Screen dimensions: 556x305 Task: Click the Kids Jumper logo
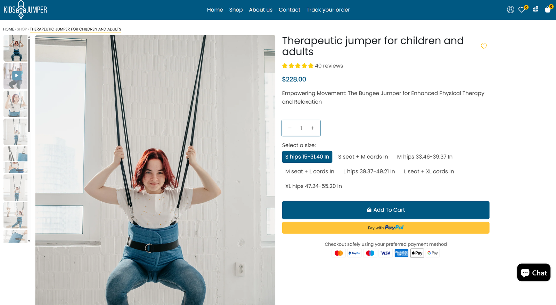click(x=25, y=10)
